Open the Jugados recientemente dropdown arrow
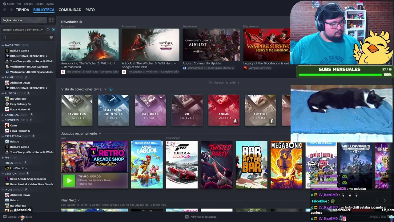Image resolution: width=394 pixels, height=222 pixels. coord(100,134)
